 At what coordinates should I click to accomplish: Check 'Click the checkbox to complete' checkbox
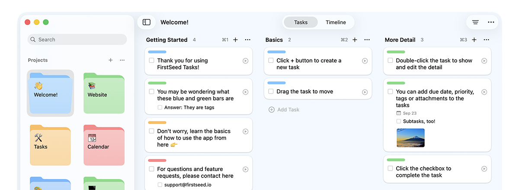pos(390,168)
